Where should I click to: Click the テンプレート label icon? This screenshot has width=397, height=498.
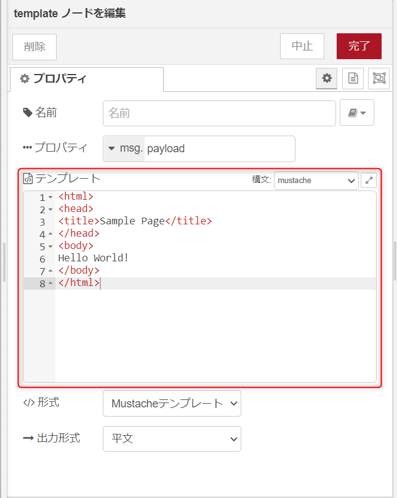tap(28, 179)
